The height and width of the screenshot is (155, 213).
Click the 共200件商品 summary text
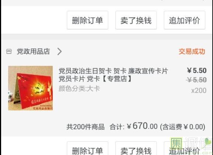[x=85, y=127]
